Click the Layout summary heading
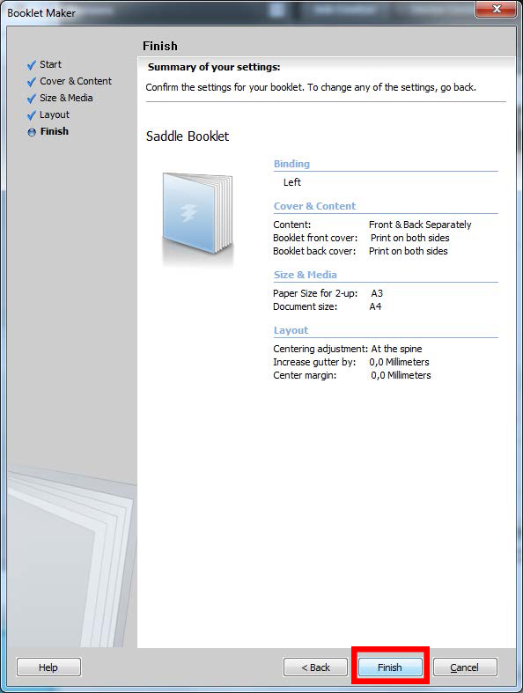Viewport: 523px width, 693px height. click(291, 330)
